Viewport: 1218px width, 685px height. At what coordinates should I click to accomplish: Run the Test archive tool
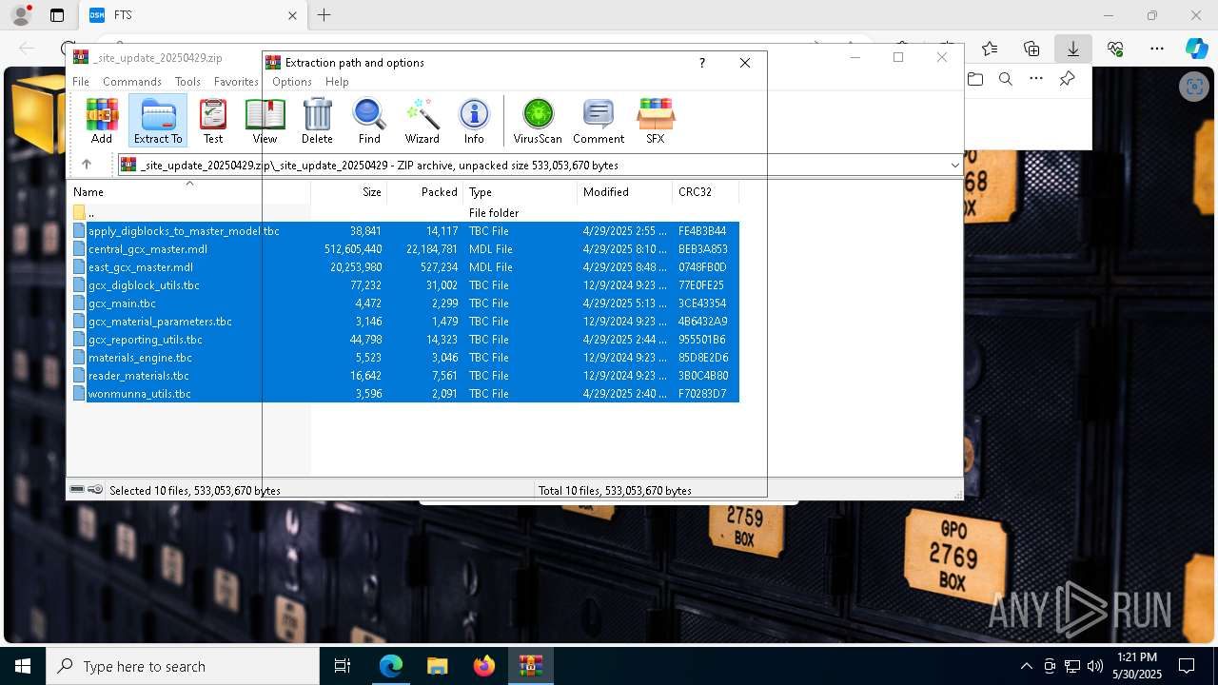[x=213, y=120]
